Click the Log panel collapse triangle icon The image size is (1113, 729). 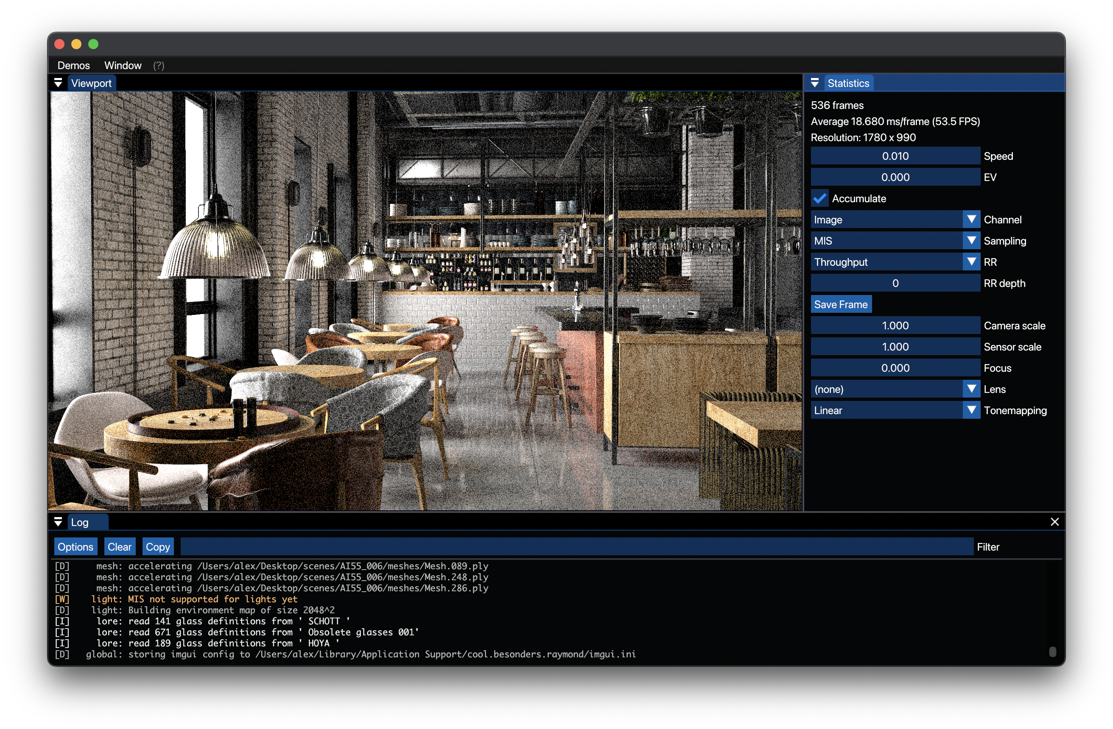pyautogui.click(x=58, y=522)
